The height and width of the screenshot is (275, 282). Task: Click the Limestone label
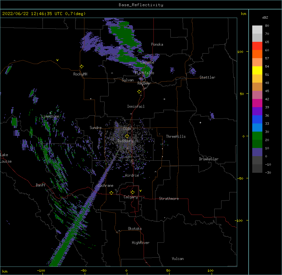[50, 116]
